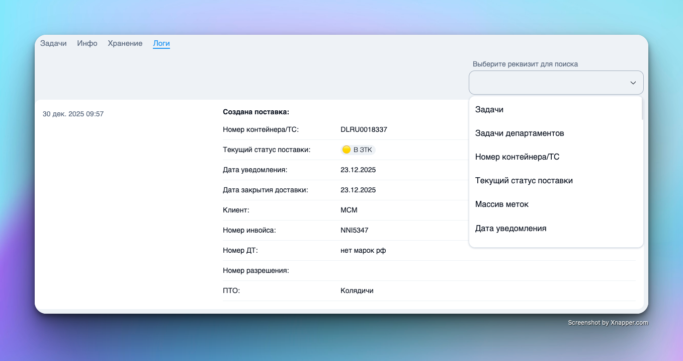The image size is (683, 361).
Task: Click container number DLRU0018337
Action: click(x=364, y=129)
